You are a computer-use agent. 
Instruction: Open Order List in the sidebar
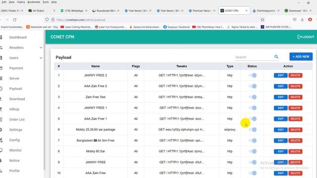pyautogui.click(x=17, y=120)
